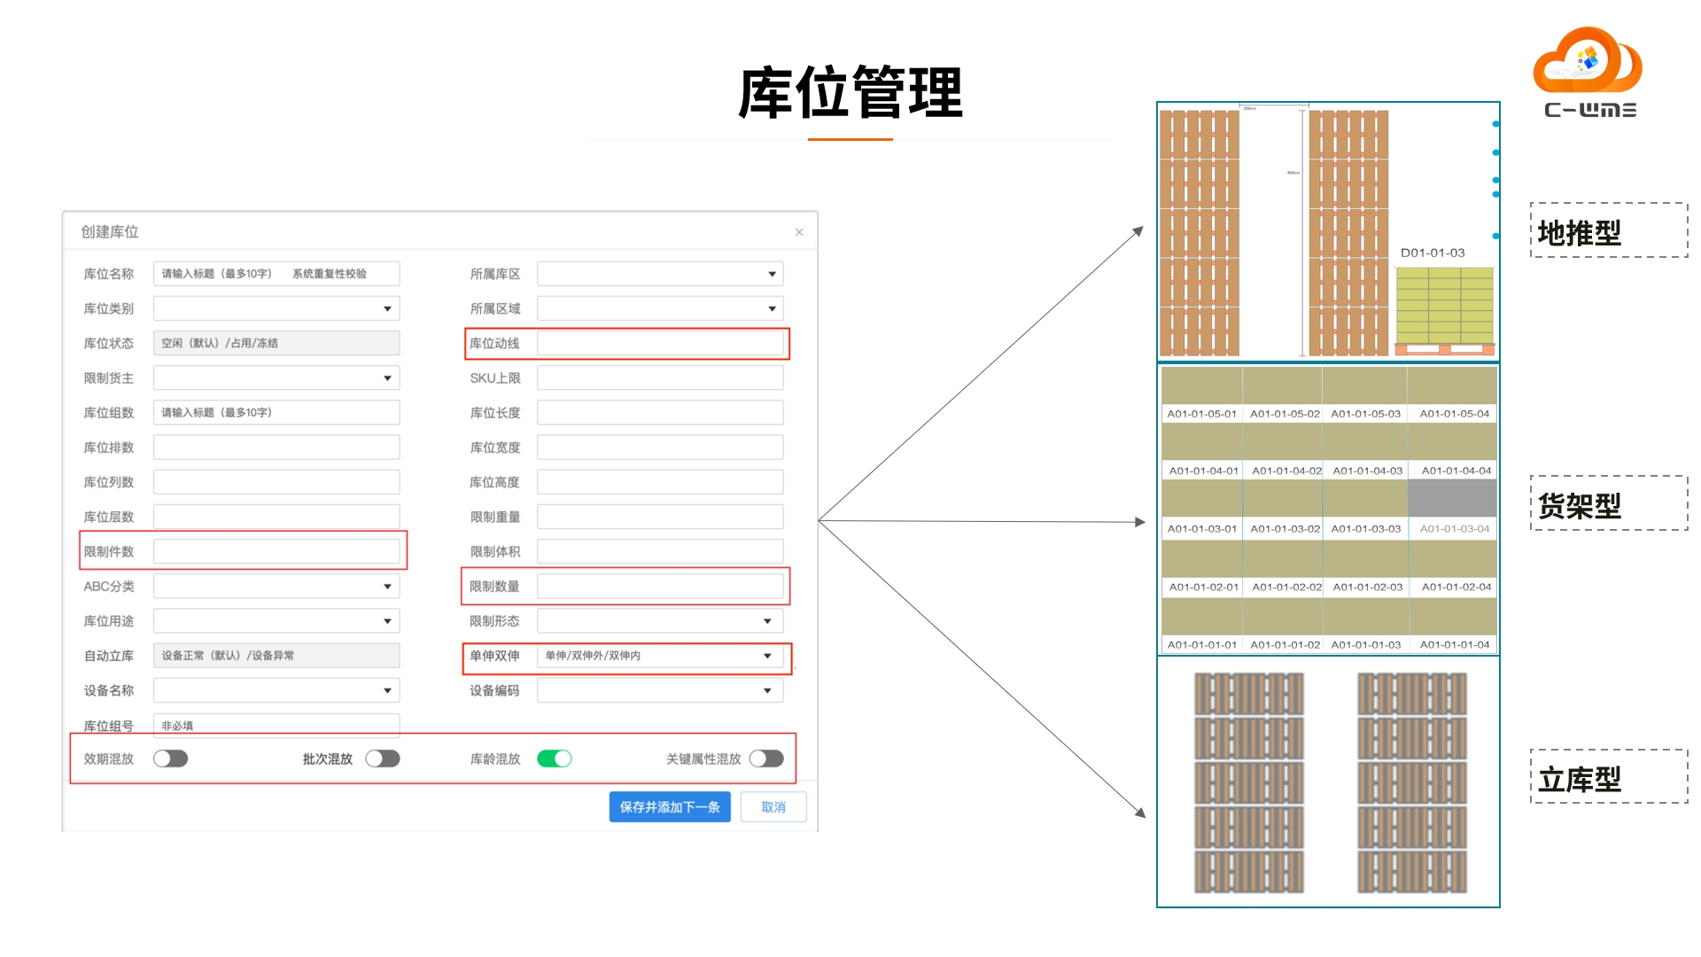Click the 地推型 label box
Screen dimensions: 1701x957
click(1609, 230)
